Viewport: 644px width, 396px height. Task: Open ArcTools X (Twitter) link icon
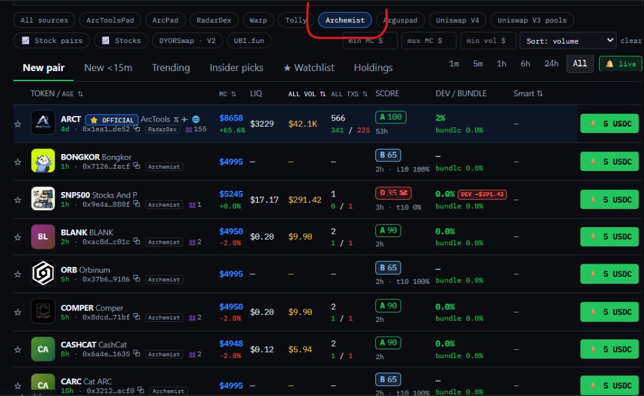coord(176,120)
